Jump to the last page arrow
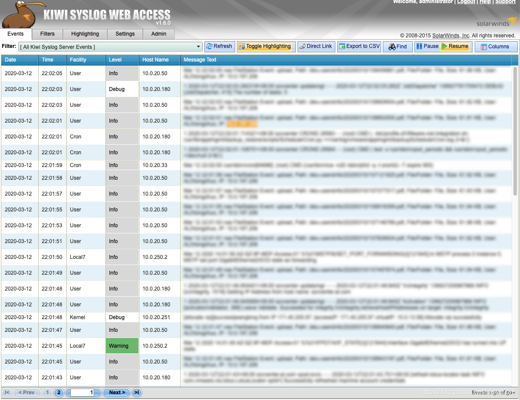This screenshot has width=520, height=400. pos(136,393)
